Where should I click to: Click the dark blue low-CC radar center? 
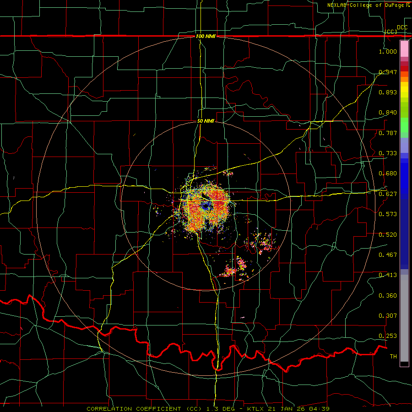click(206, 207)
